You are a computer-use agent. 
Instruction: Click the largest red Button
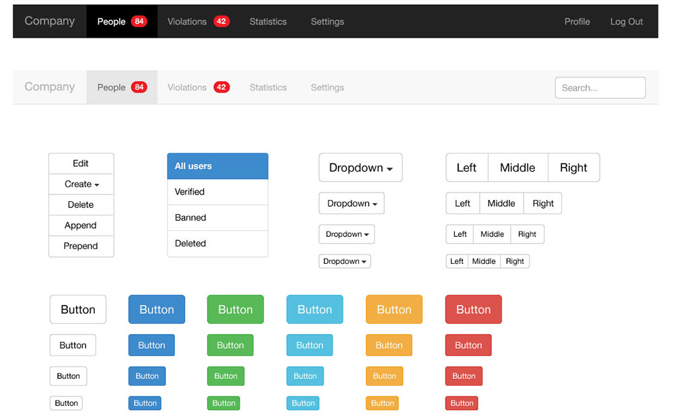click(x=473, y=309)
